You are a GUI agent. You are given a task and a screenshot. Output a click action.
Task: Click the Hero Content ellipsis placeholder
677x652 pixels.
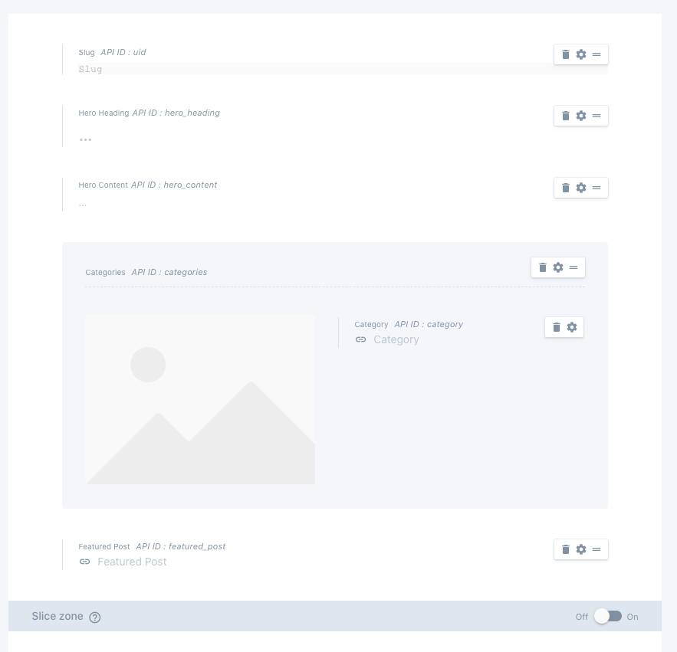[83, 205]
